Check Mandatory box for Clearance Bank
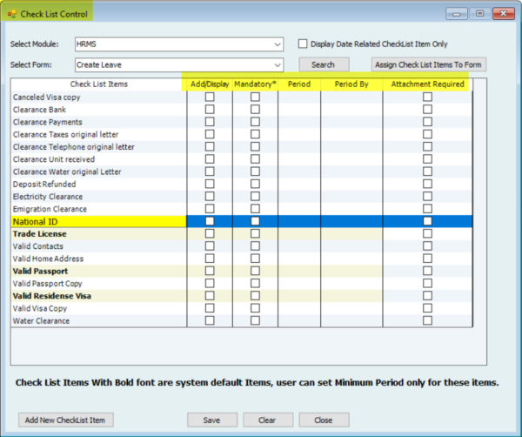 tap(255, 110)
